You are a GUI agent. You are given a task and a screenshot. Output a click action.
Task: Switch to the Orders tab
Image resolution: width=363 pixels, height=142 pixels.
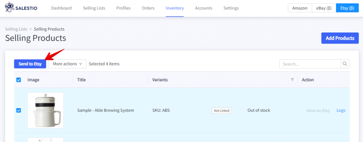pyautogui.click(x=148, y=8)
